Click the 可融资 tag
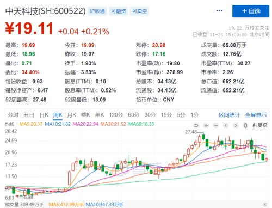Viewport: 272px width, 208px height. pyautogui.click(x=119, y=11)
